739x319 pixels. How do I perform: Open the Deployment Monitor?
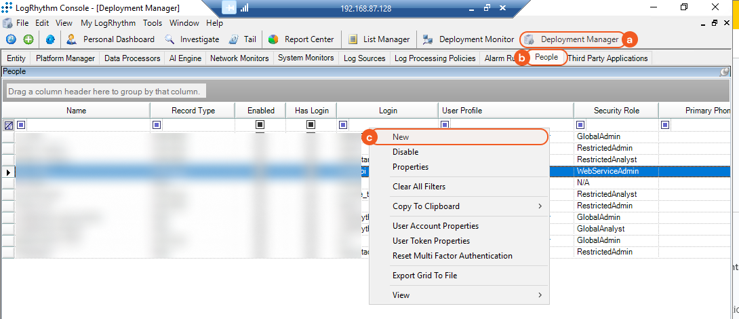(468, 39)
